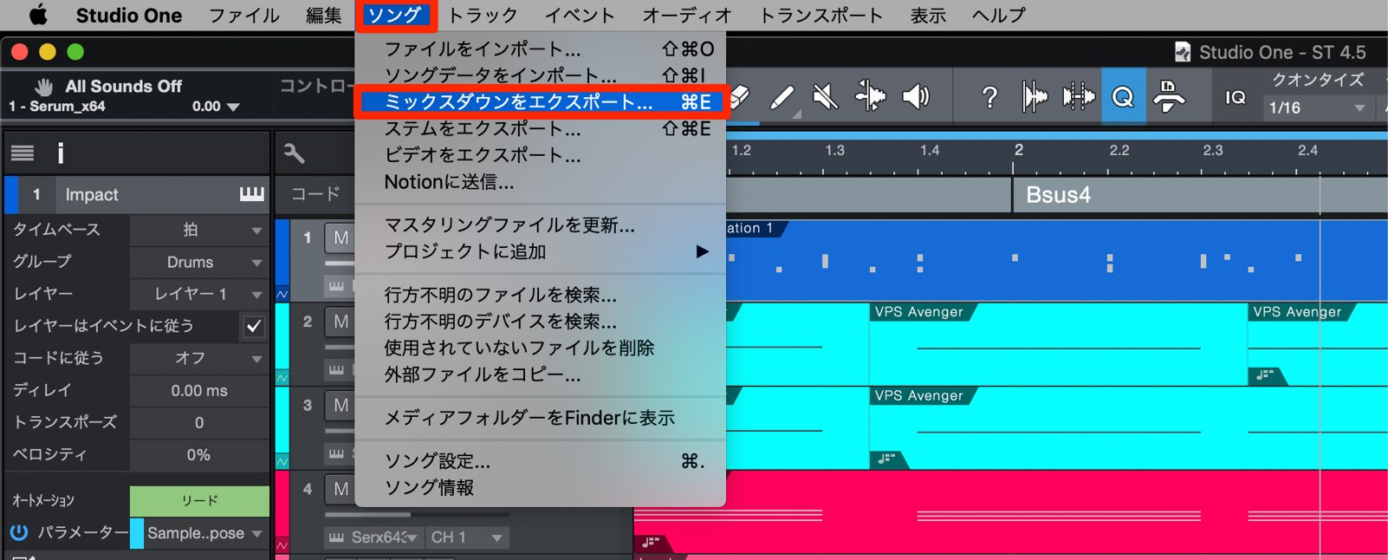Screen dimensions: 1388x560
Task: Click the keyboard icon on Impact track header
Action: pyautogui.click(x=251, y=194)
